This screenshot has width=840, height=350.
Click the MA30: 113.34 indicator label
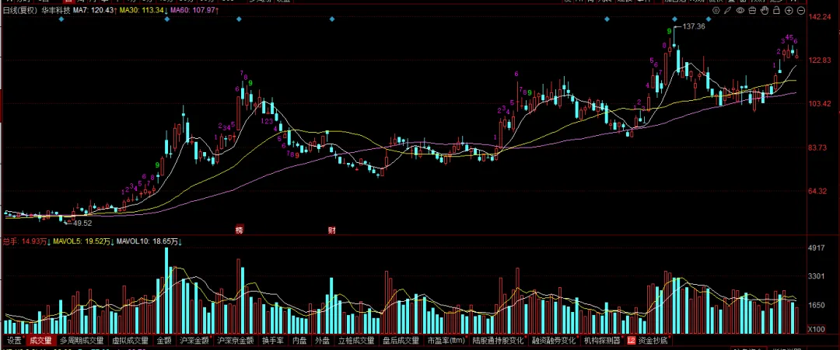142,10
